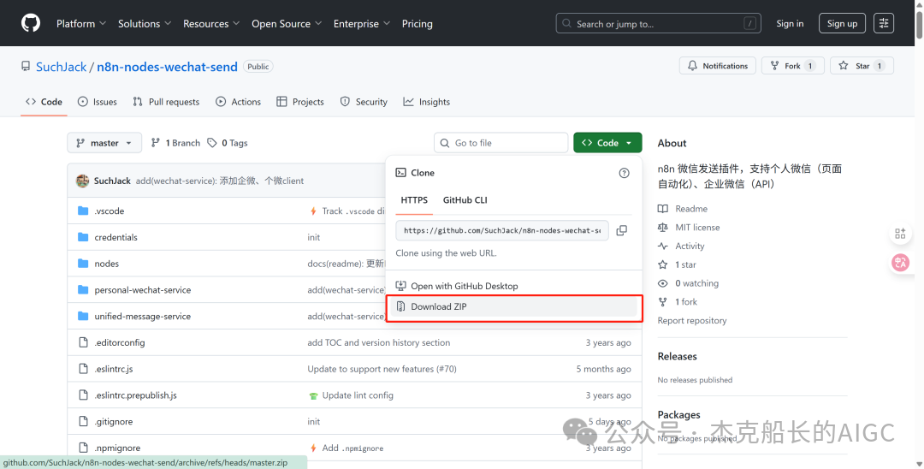The height and width of the screenshot is (469, 924).
Task: Open commit 'Update lint config'
Action: pyautogui.click(x=358, y=395)
